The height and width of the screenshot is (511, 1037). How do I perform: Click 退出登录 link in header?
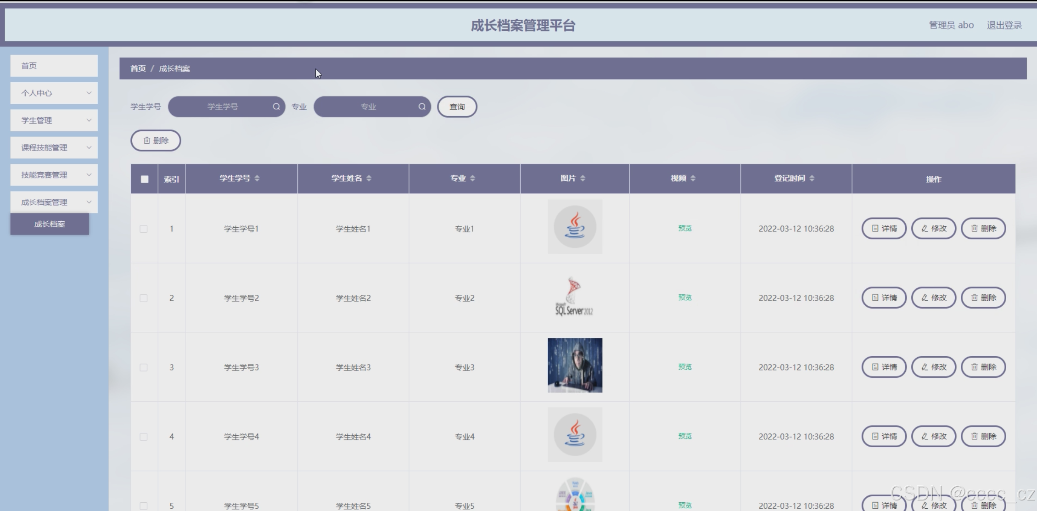[x=1004, y=25]
